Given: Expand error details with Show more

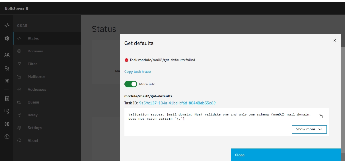Looking at the screenshot, I should tap(309, 129).
